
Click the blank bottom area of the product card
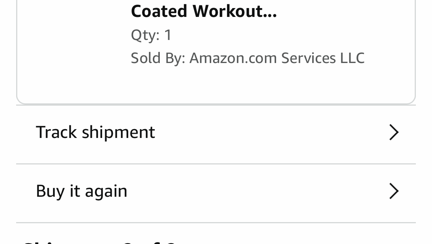[215, 86]
